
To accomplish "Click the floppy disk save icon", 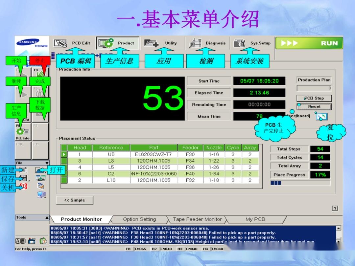I will [23, 178].
